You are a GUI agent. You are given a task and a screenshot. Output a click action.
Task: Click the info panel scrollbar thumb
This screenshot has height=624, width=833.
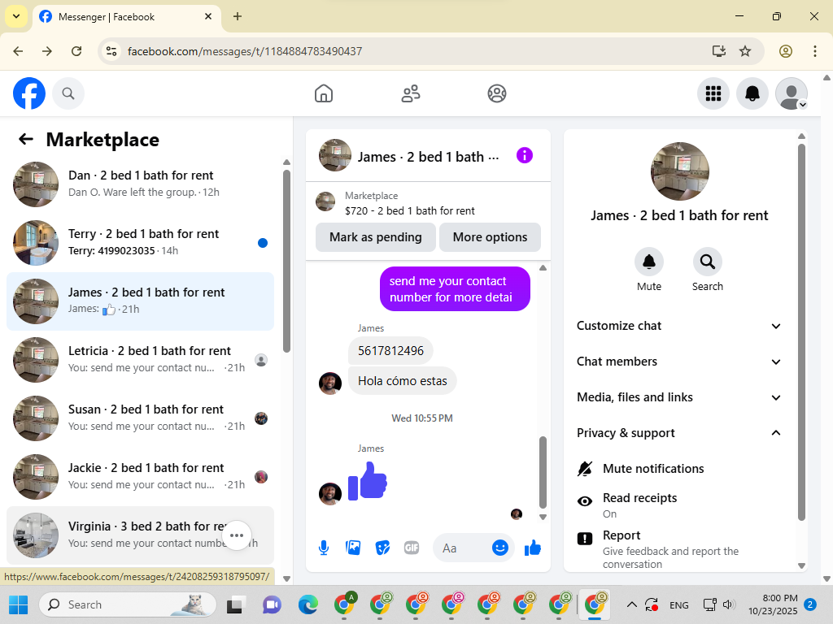pyautogui.click(x=801, y=331)
